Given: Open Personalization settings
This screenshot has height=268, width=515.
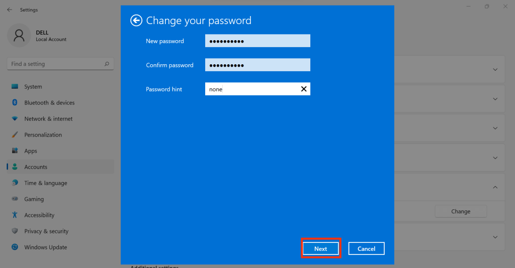Looking at the screenshot, I should click(60, 135).
